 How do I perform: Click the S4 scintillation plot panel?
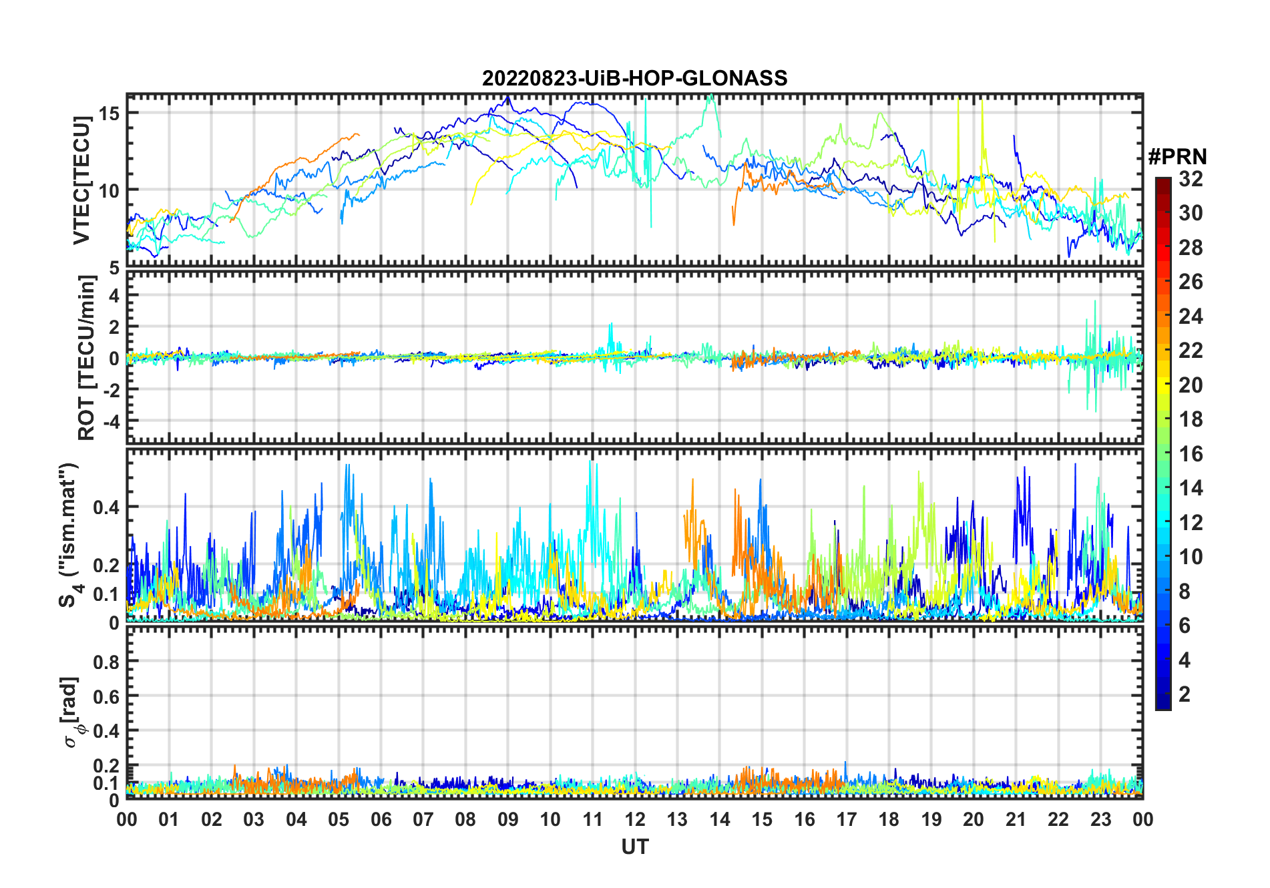[x=635, y=535]
